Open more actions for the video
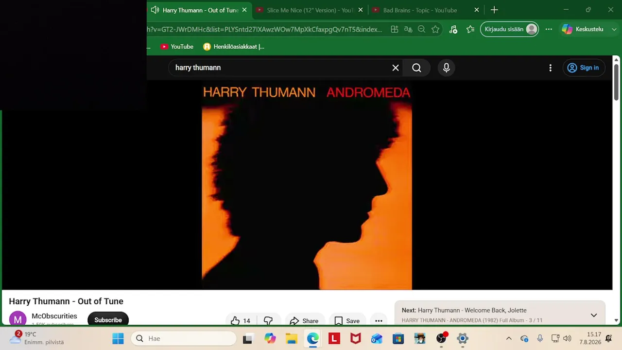The image size is (622, 350). click(379, 321)
